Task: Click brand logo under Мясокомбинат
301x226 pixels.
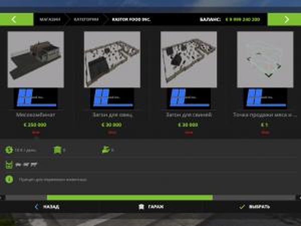Action: [36, 98]
